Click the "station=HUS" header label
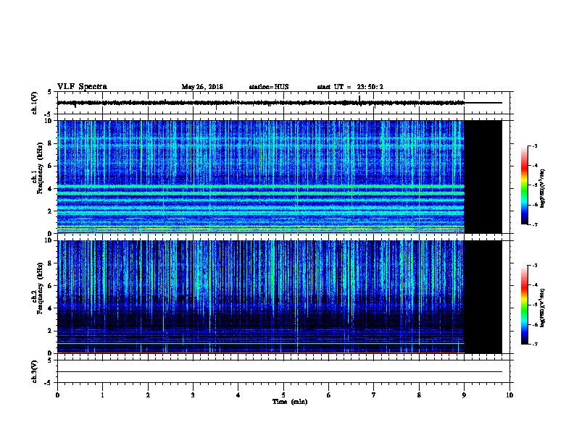This screenshot has width=574, height=443. tap(269, 87)
